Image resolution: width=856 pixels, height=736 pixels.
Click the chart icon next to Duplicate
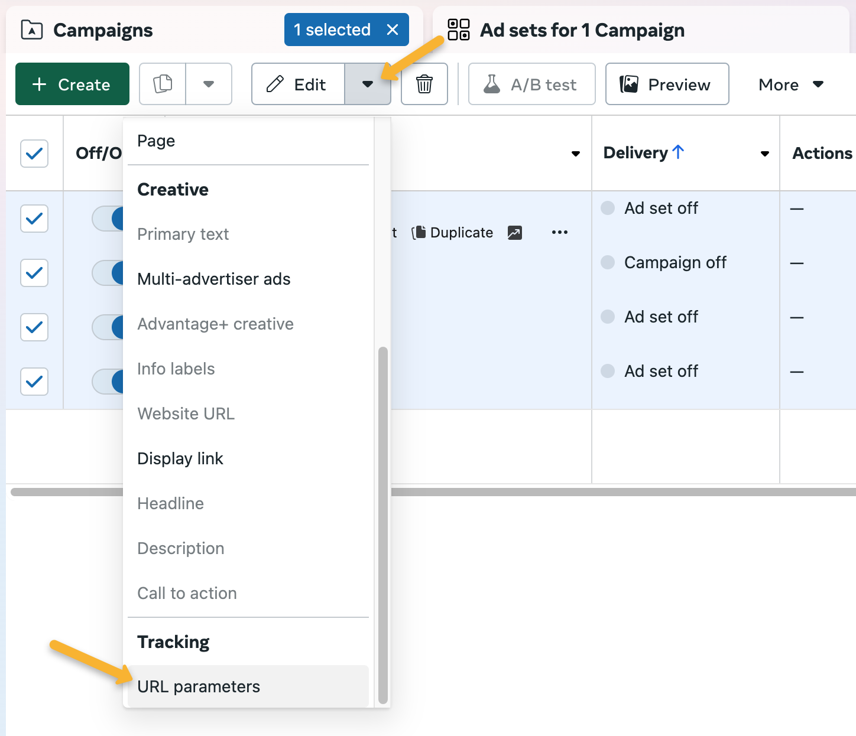(514, 233)
